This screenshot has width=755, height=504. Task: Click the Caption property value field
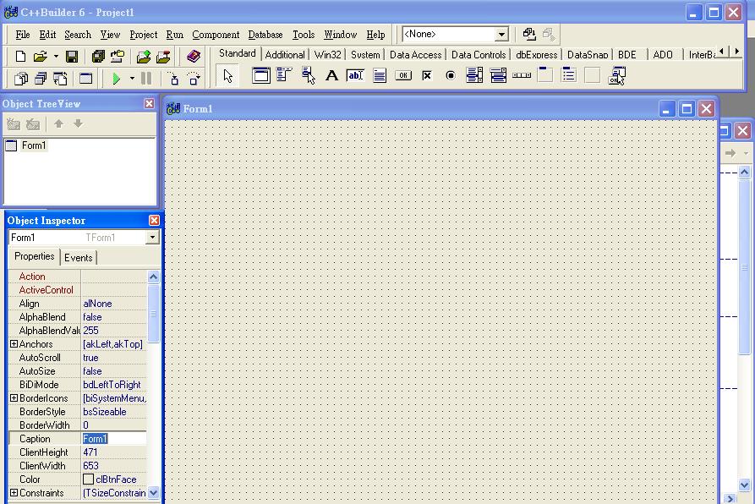(114, 439)
